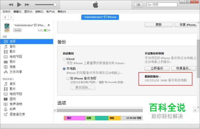Click the 立即备份 button
This screenshot has width=200, height=129.
point(157,68)
